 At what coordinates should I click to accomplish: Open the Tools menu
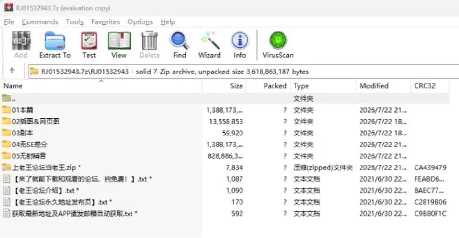pos(75,22)
